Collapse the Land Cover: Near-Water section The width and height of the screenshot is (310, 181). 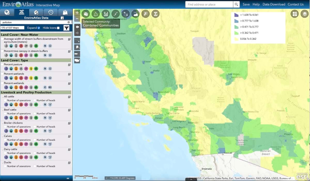(x=36, y=35)
